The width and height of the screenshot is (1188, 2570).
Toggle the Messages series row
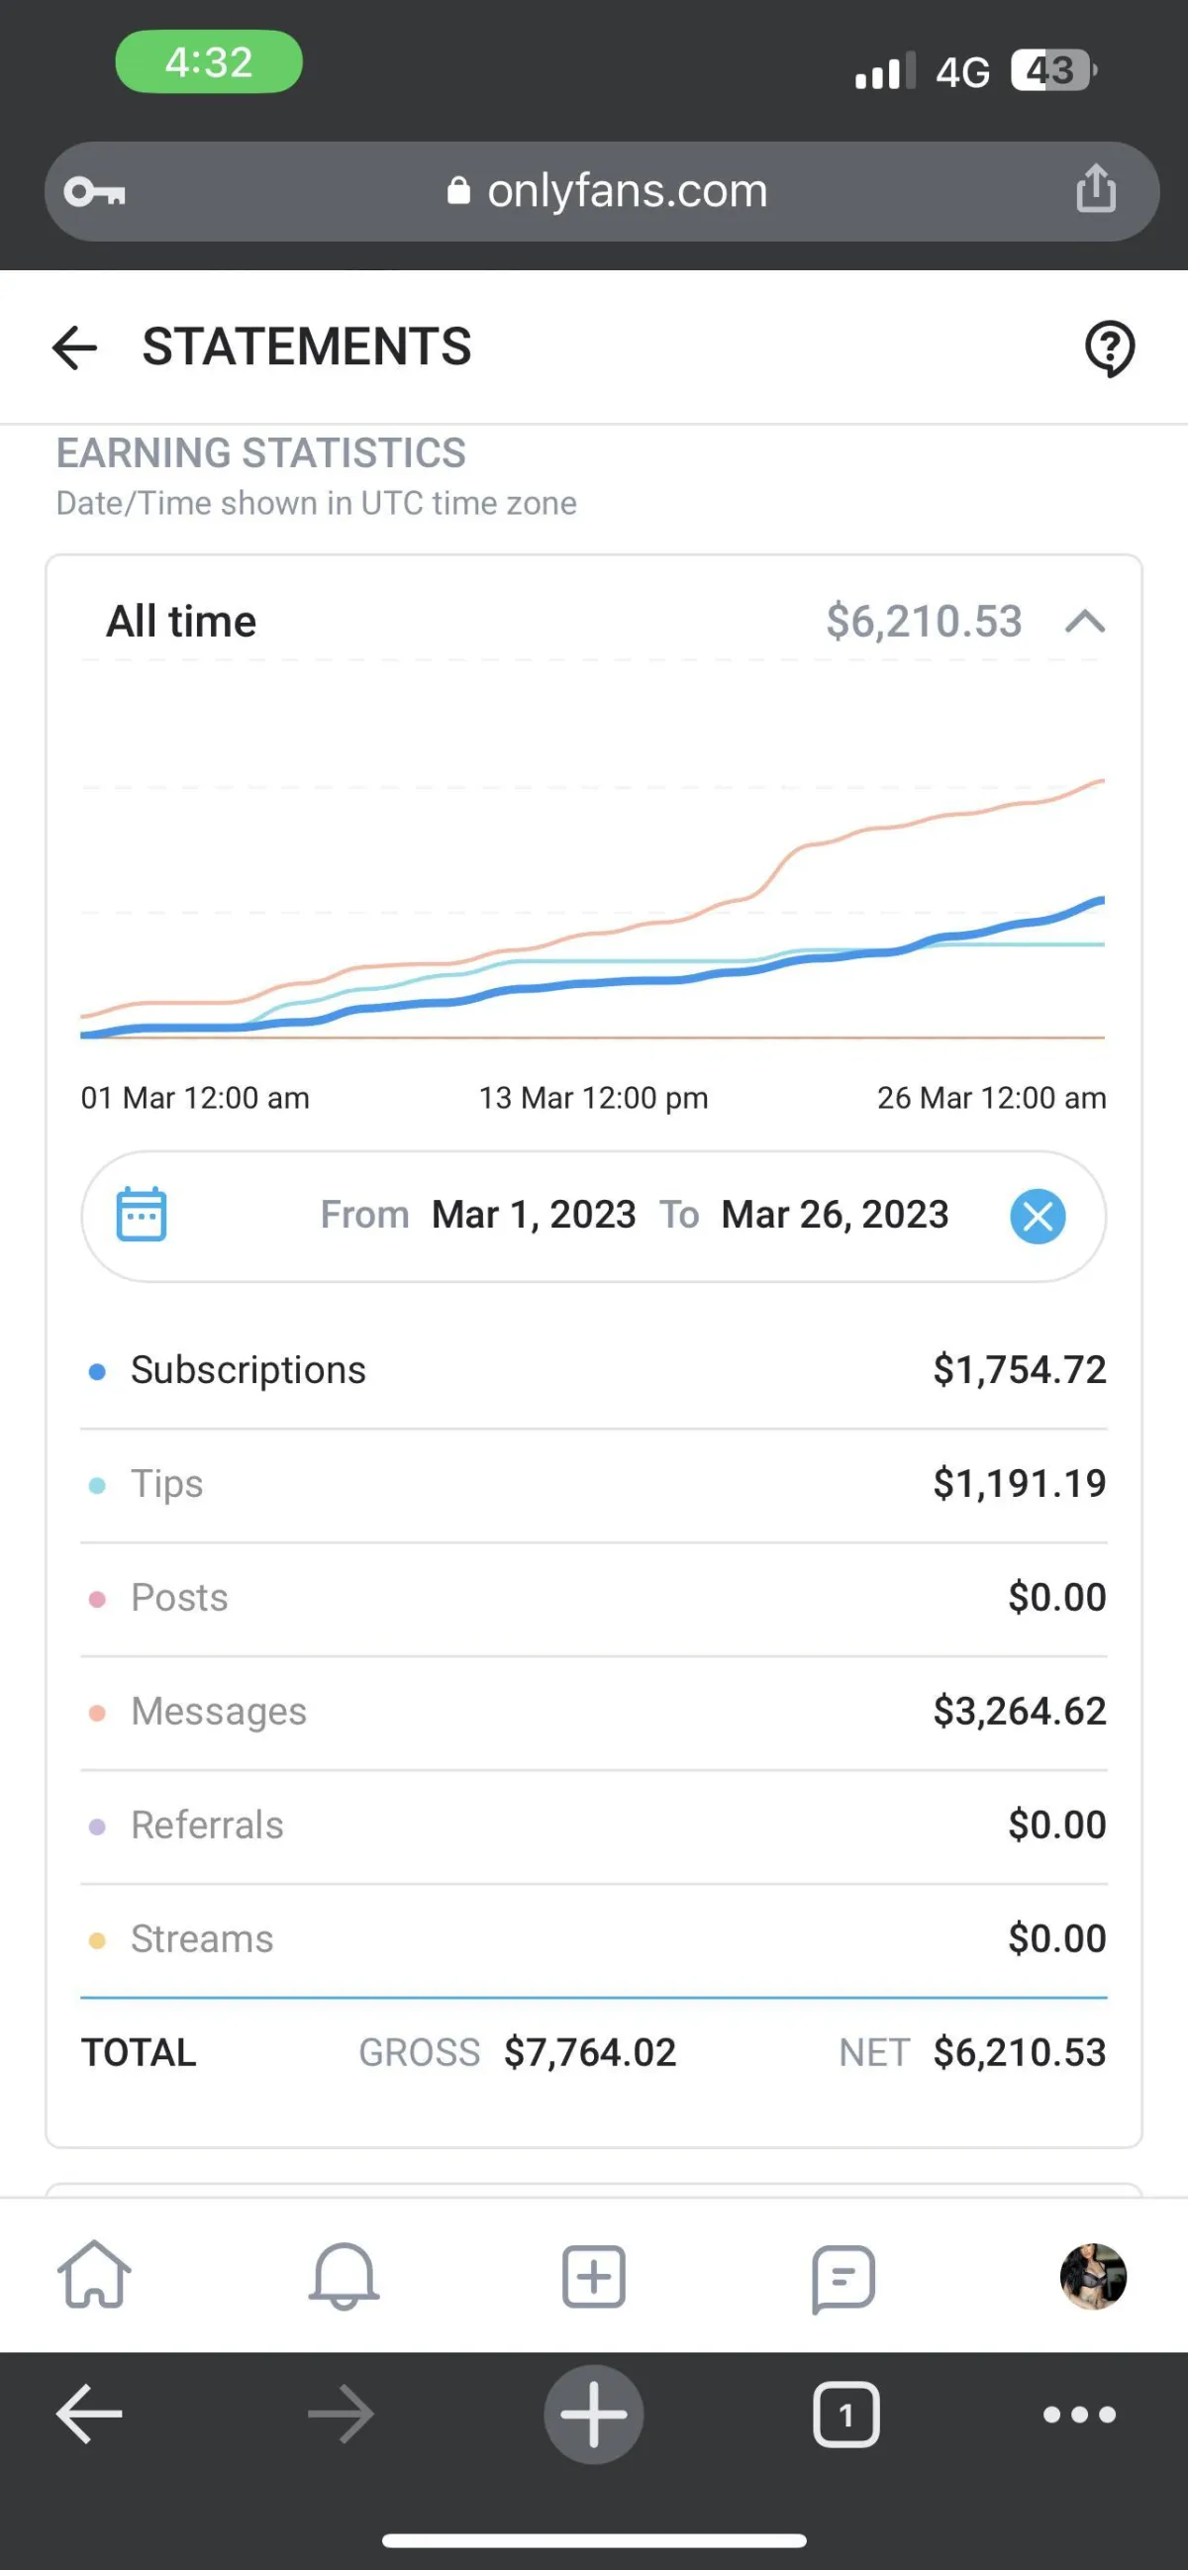coord(219,1711)
